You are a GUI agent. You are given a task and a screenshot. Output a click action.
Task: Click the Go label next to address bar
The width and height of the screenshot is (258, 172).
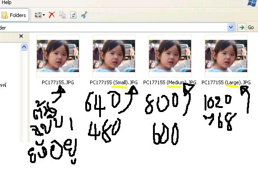(x=250, y=27)
